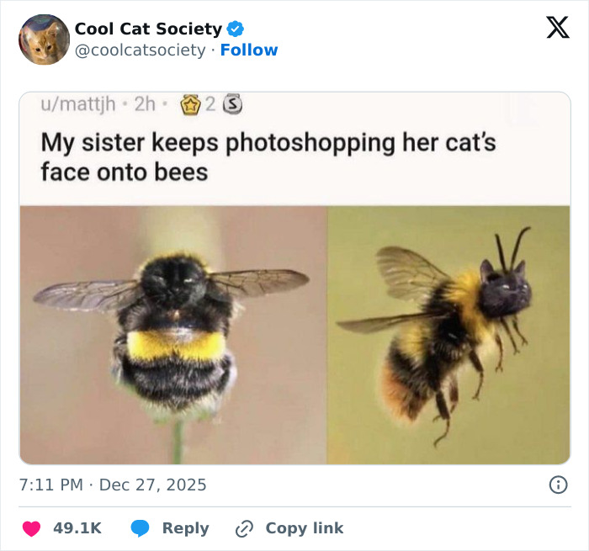Image resolution: width=589 pixels, height=551 pixels.
Task: Open the flying cat-faced bee photo
Action: [448, 335]
